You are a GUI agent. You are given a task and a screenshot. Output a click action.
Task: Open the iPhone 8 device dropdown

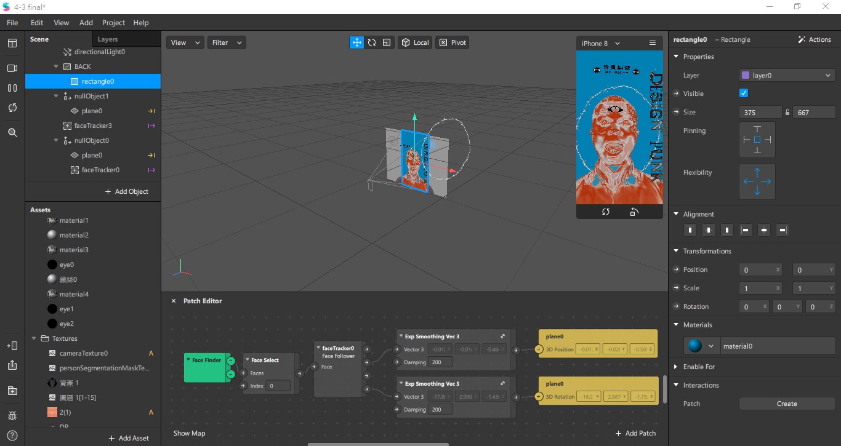(x=601, y=43)
